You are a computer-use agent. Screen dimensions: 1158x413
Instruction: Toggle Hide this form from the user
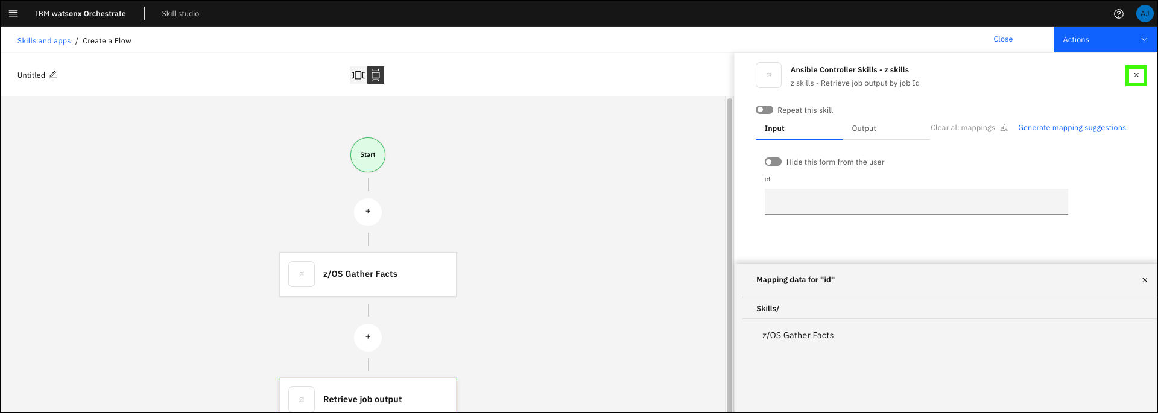[x=773, y=162]
